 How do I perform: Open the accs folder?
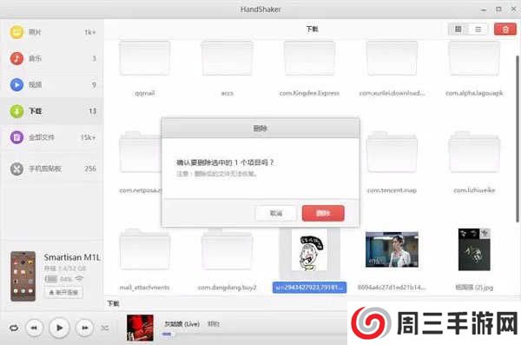(227, 58)
